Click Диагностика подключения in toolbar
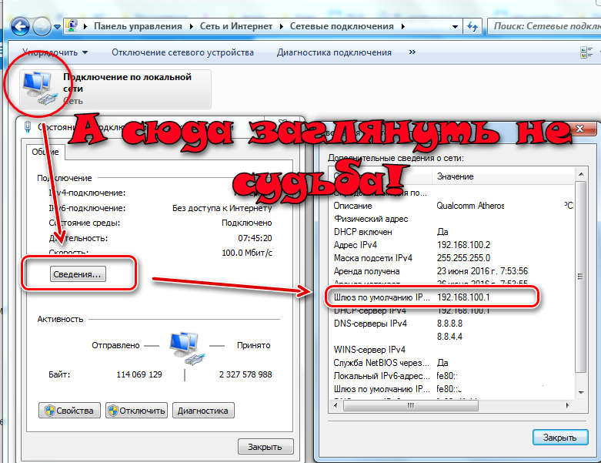 334,52
